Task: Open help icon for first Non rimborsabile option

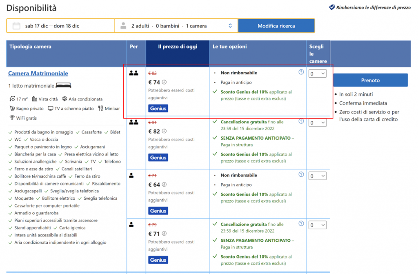Action: click(301, 72)
